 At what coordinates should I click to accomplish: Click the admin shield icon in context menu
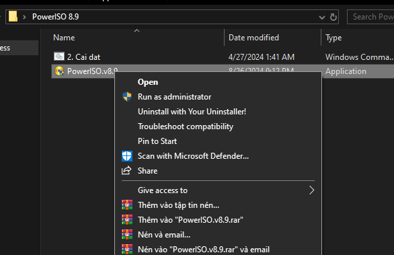[x=127, y=97]
